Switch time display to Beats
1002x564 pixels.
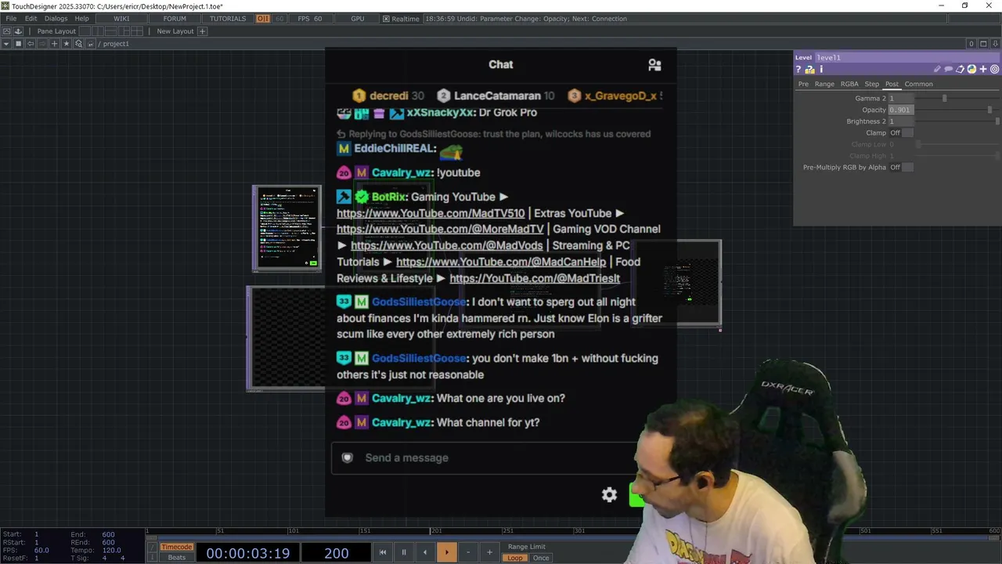pyautogui.click(x=177, y=558)
